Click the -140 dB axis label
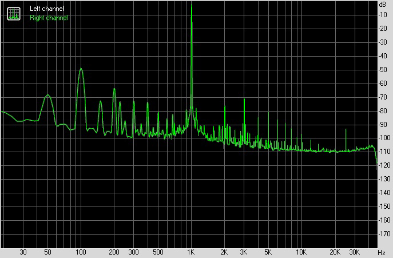393x258 pixels. click(384, 193)
